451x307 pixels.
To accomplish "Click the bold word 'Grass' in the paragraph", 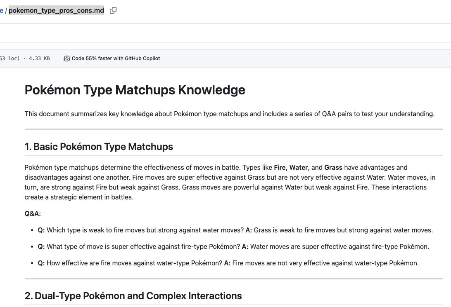I will [x=333, y=167].
